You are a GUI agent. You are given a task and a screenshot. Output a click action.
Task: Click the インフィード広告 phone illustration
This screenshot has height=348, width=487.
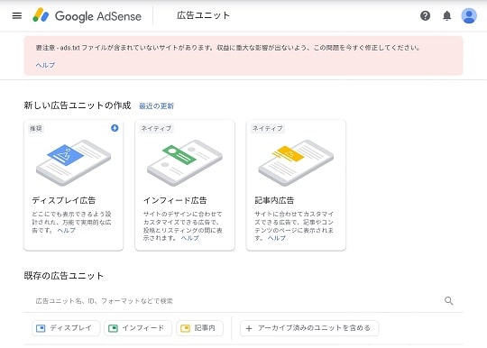pyautogui.click(x=185, y=162)
